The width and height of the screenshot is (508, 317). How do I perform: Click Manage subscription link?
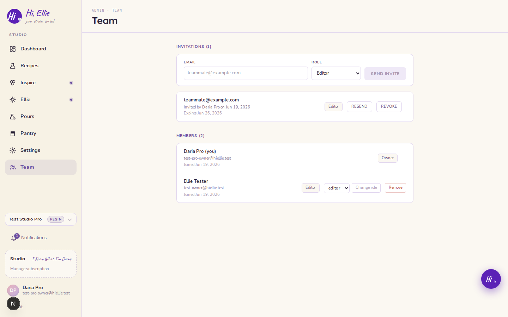pyautogui.click(x=30, y=269)
